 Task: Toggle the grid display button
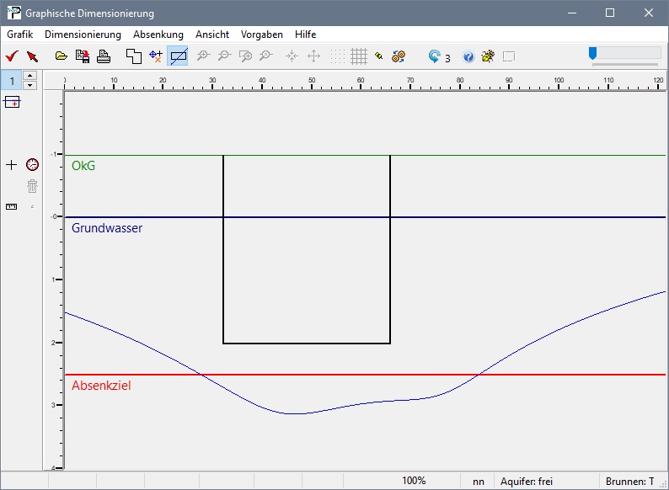[x=359, y=56]
